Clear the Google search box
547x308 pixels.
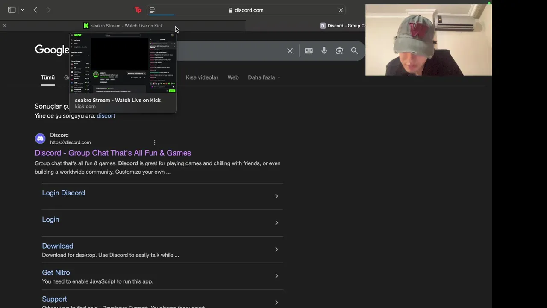pyautogui.click(x=290, y=51)
